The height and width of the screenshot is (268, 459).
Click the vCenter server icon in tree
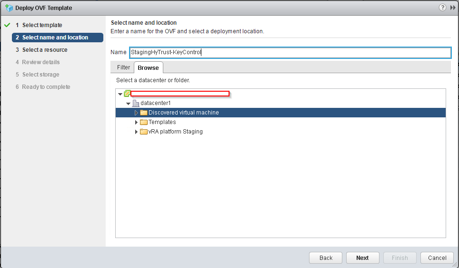click(127, 94)
